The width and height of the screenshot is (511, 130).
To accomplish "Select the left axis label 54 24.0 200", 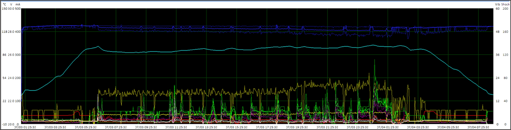I will [x=11, y=78].
